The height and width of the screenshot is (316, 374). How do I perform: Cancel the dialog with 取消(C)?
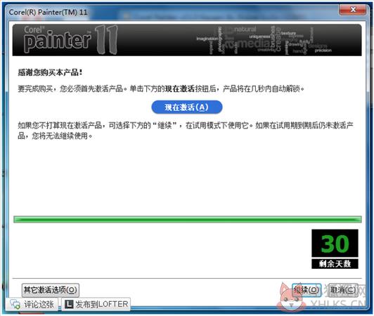[x=343, y=290]
